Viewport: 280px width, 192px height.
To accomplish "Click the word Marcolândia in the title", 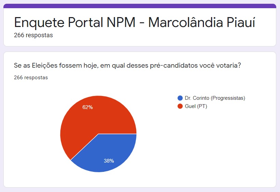I will click(x=186, y=22).
